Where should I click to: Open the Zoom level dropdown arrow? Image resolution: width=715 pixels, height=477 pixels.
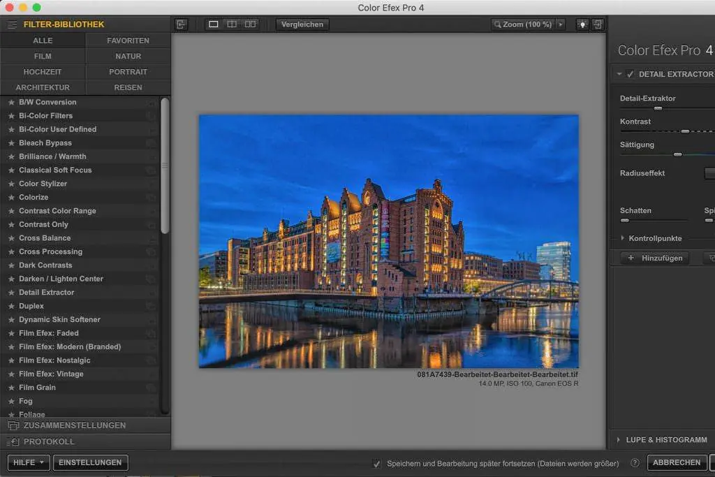click(x=561, y=24)
